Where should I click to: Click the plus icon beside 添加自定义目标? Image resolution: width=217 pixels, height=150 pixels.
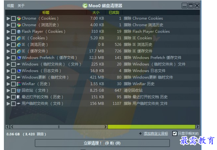pyautogui.click(x=140, y=134)
